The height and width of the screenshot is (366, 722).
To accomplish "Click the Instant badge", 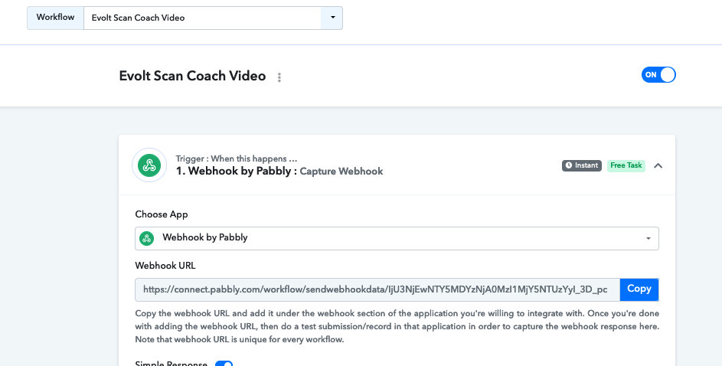I will [582, 165].
